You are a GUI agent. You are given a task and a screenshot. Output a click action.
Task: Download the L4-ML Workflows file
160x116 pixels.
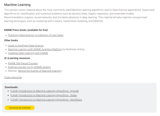[46, 100]
